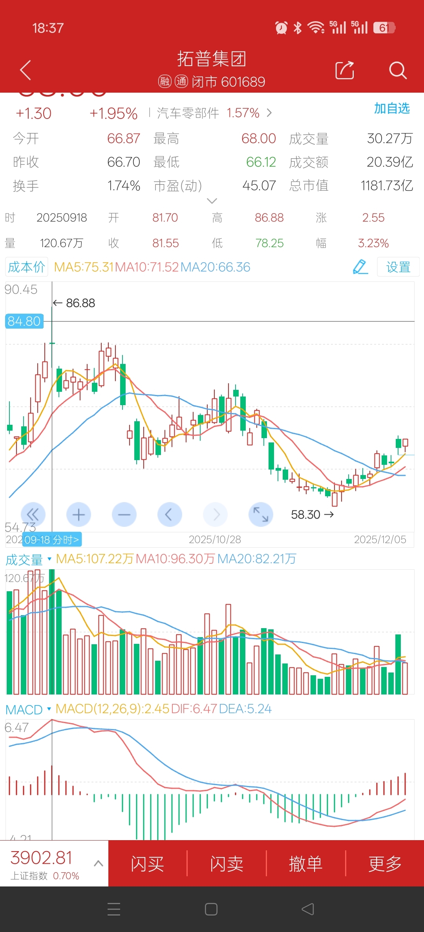Screen dimensions: 424x932
Task: Tap the 市盈(动) 45.07 value
Action: tap(259, 185)
